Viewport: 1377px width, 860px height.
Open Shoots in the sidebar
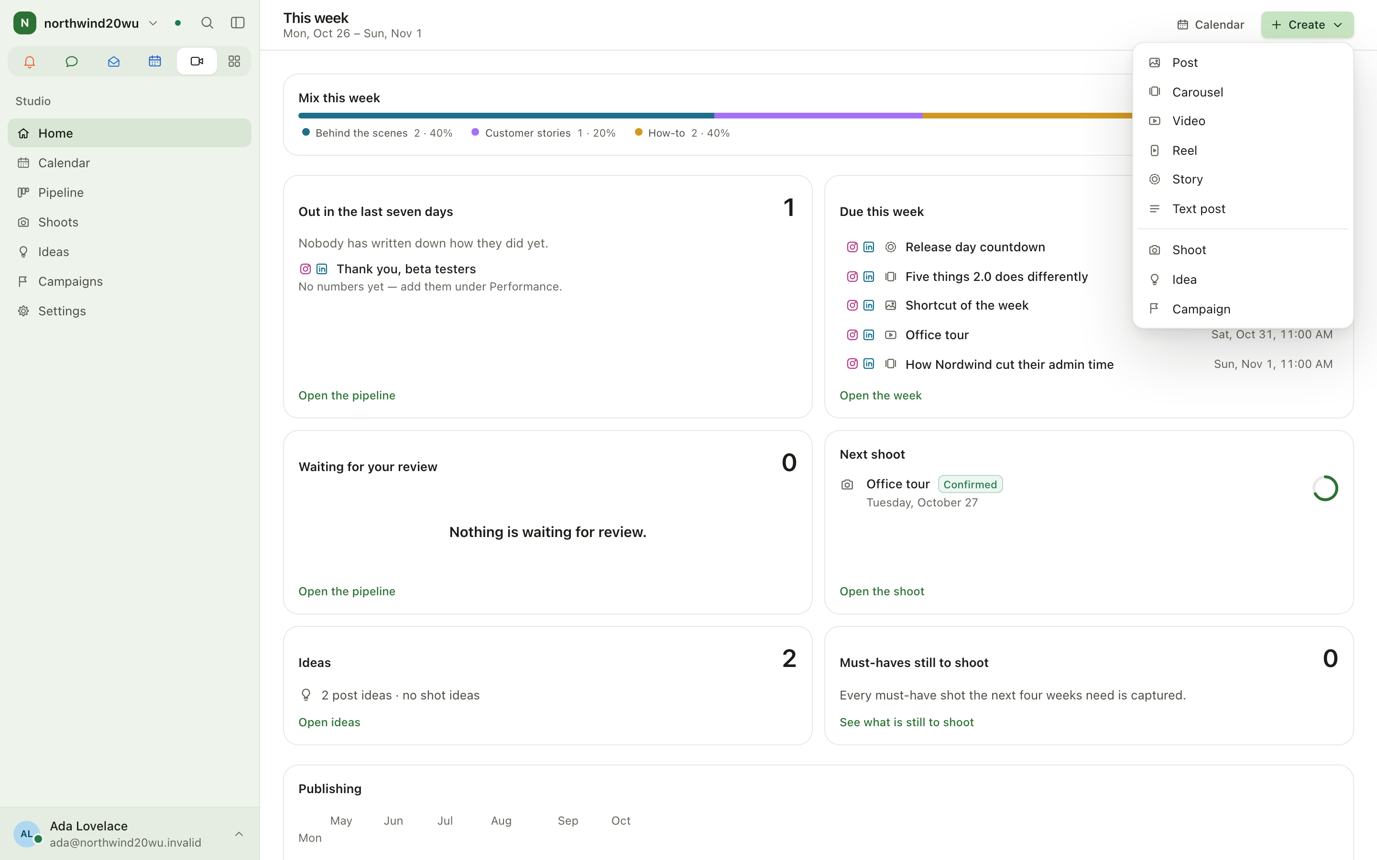130,222
